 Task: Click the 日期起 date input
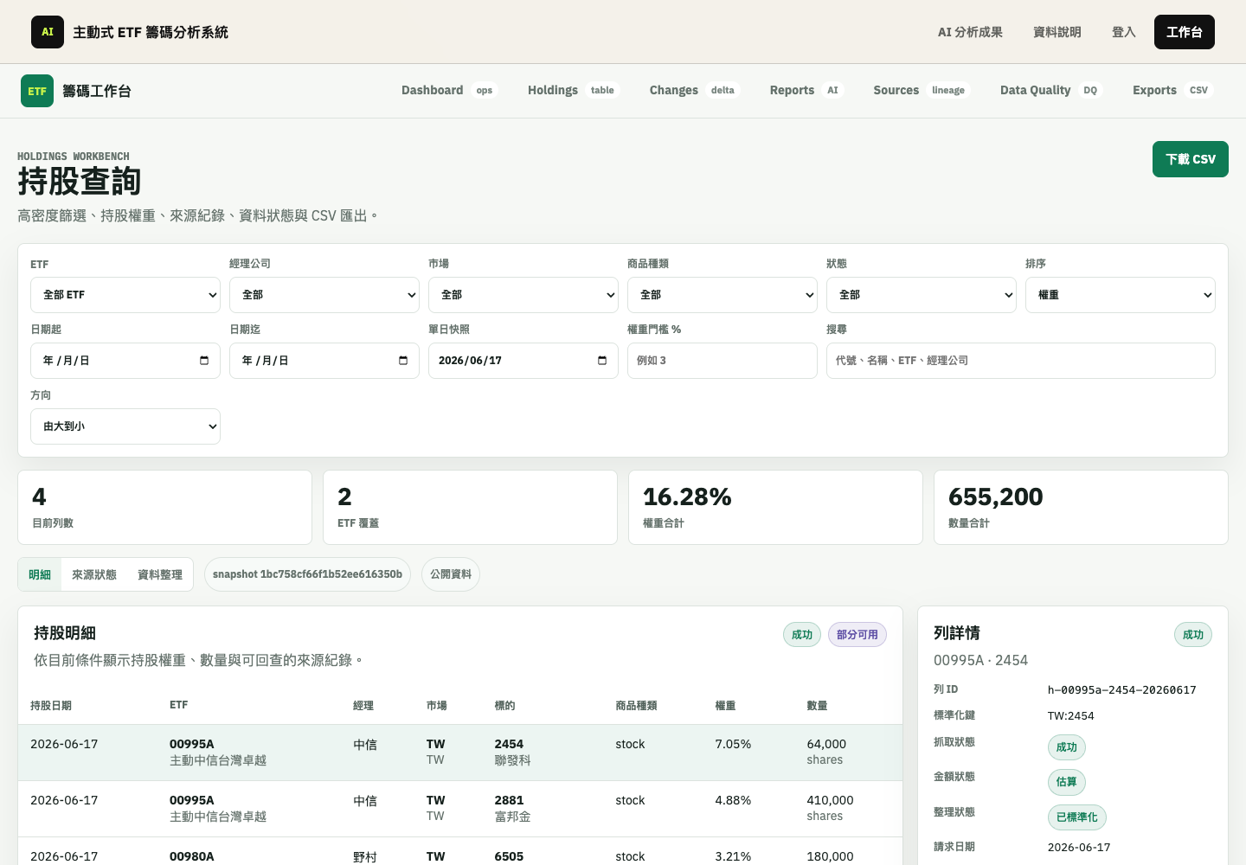coord(125,361)
